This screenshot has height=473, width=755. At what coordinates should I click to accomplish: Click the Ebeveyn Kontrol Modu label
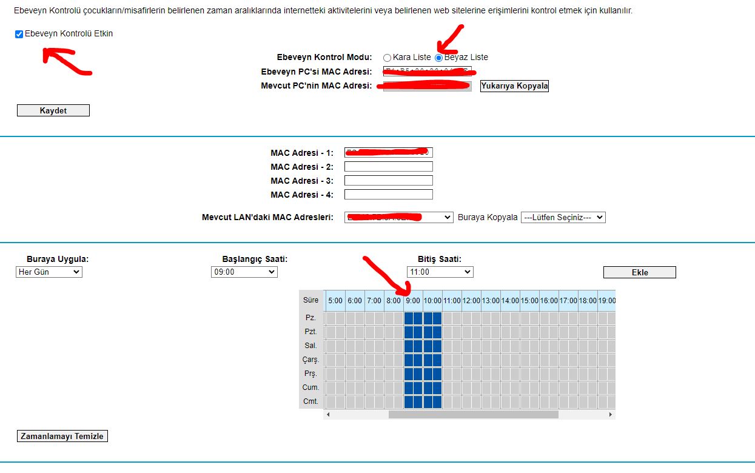pyautogui.click(x=324, y=57)
